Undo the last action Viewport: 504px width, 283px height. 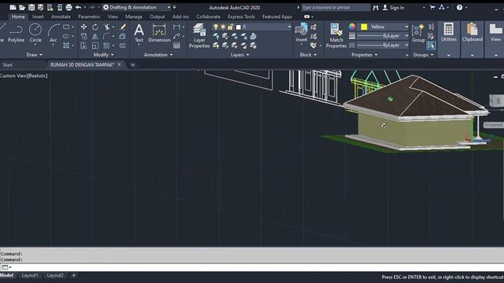78,7
